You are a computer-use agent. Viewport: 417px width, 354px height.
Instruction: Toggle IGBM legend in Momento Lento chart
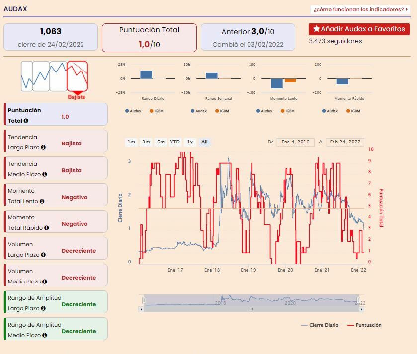[288, 111]
